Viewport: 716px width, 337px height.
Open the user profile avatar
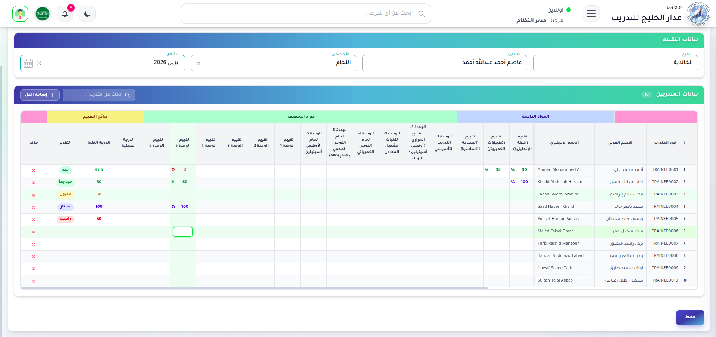pyautogui.click(x=20, y=14)
